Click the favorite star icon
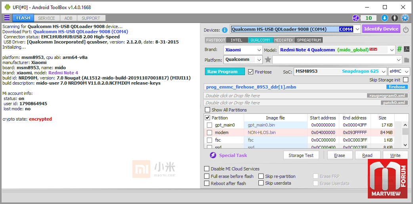The width and height of the screenshot is (413, 204). 268,60
